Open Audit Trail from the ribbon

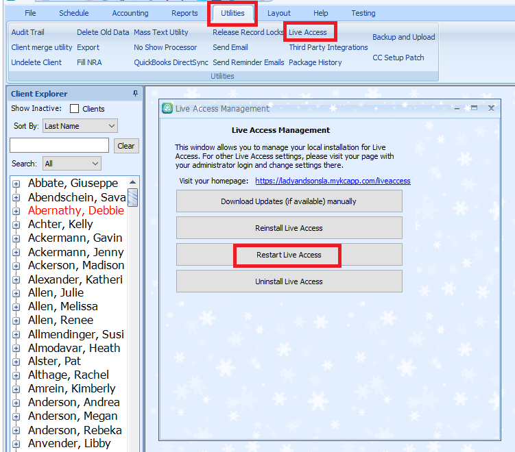coord(27,32)
